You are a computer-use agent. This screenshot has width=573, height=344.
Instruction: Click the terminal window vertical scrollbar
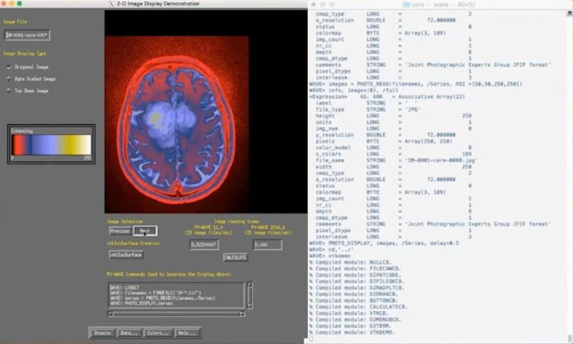tap(569, 176)
